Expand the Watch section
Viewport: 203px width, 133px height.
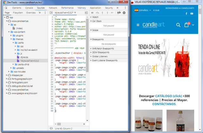click(108, 17)
